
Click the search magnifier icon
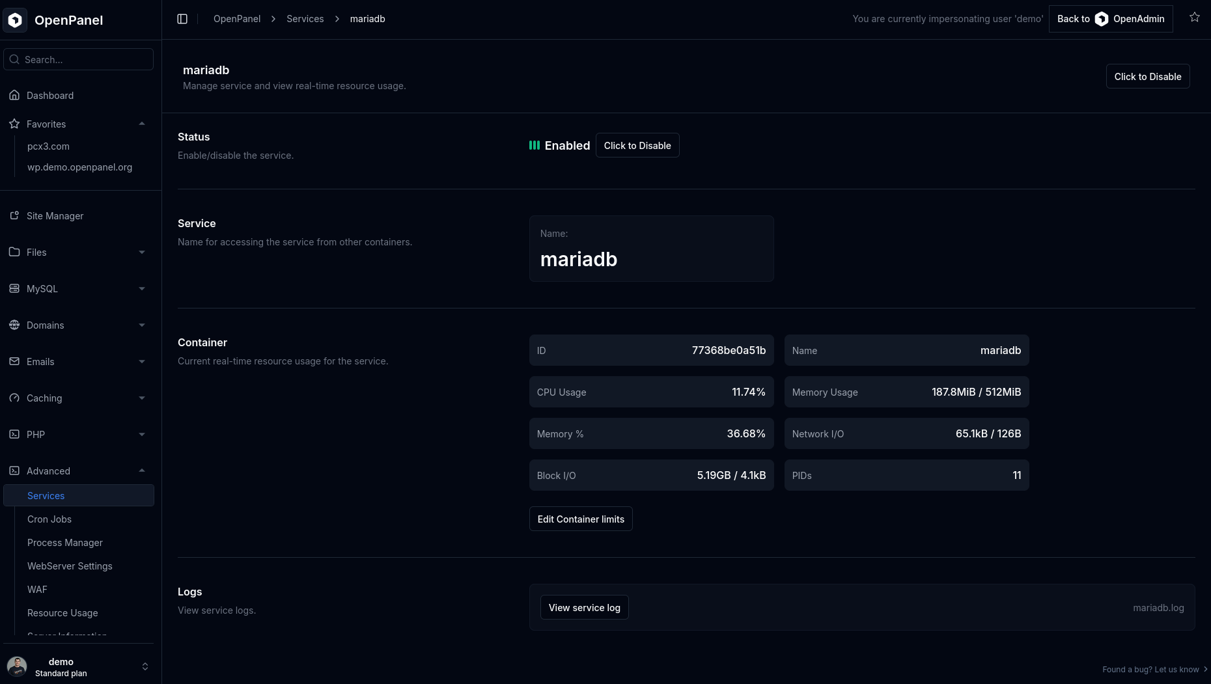click(14, 59)
